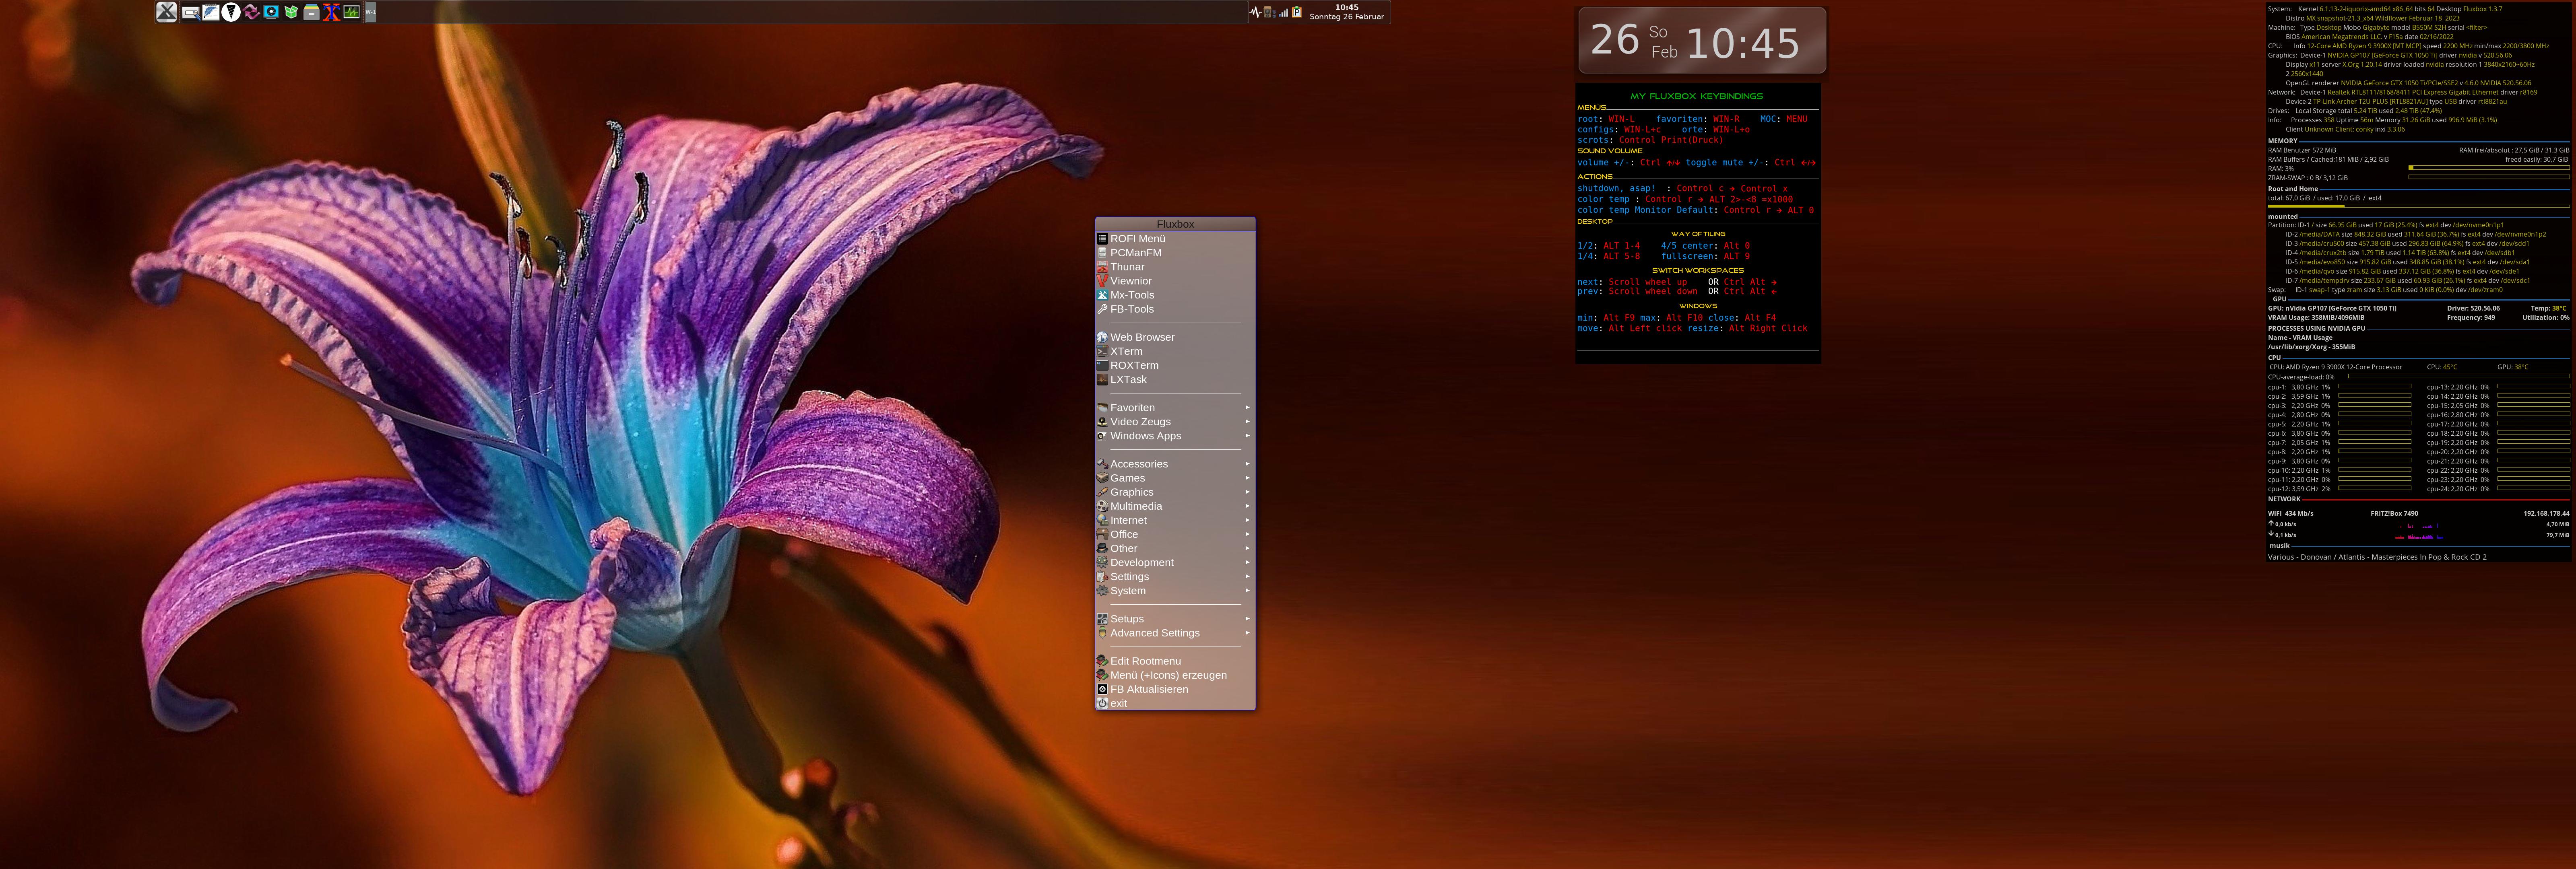The width and height of the screenshot is (2576, 869).
Task: Start Thunar from the Fluxbox menu
Action: click(x=1175, y=267)
